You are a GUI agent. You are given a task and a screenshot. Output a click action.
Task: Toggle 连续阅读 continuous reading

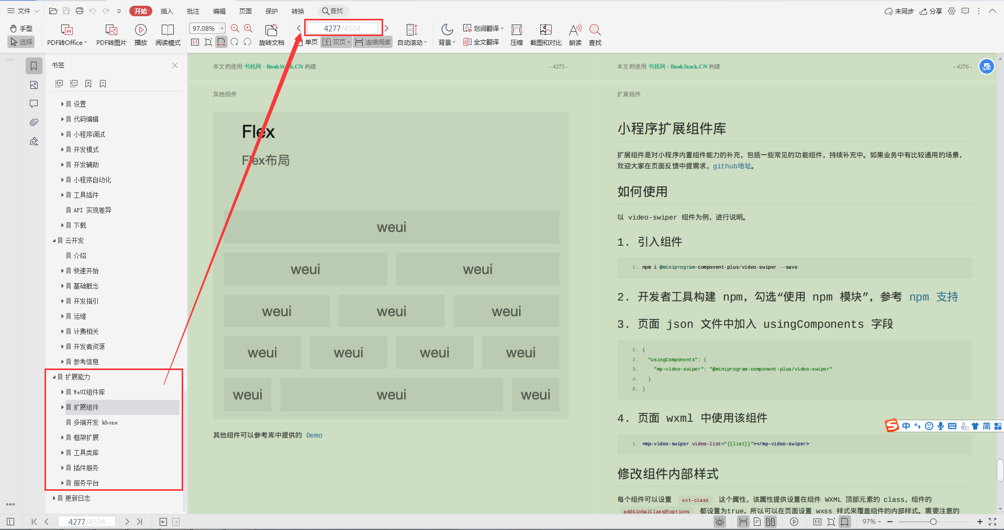(x=373, y=42)
